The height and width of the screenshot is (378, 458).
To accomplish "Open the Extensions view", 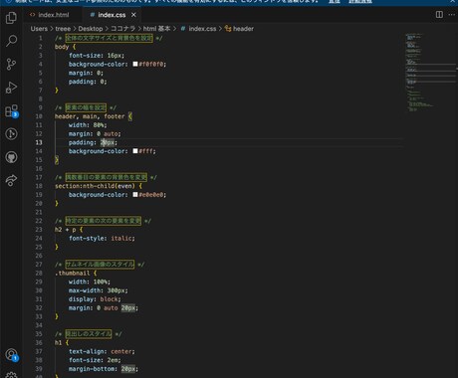I will click(x=11, y=110).
